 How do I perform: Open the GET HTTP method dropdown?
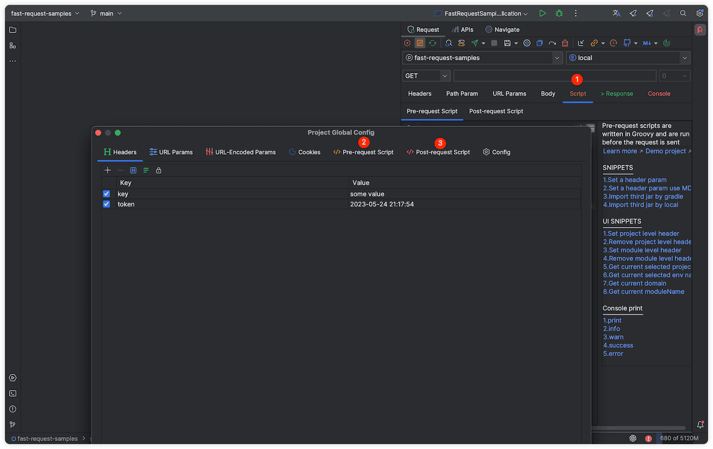(x=426, y=76)
